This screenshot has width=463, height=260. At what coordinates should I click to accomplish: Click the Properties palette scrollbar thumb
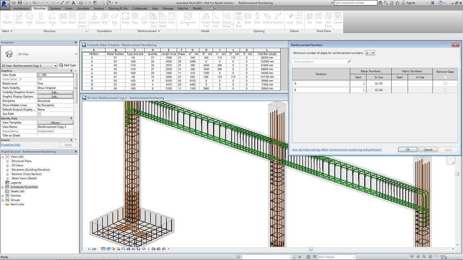[76, 88]
